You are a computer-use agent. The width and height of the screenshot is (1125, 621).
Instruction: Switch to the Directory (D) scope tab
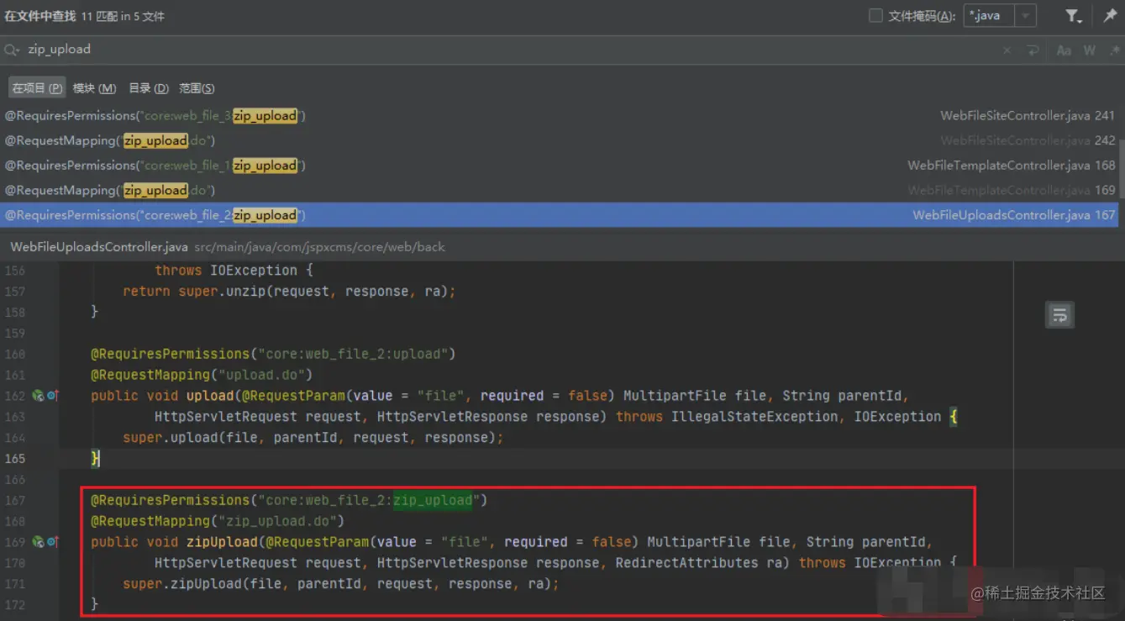[x=149, y=88]
